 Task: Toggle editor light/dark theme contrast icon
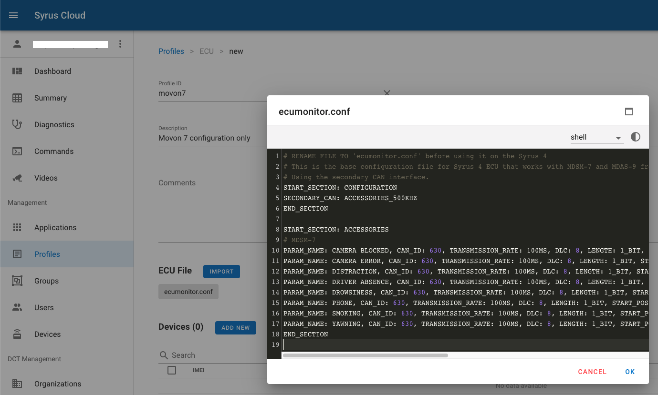click(635, 137)
